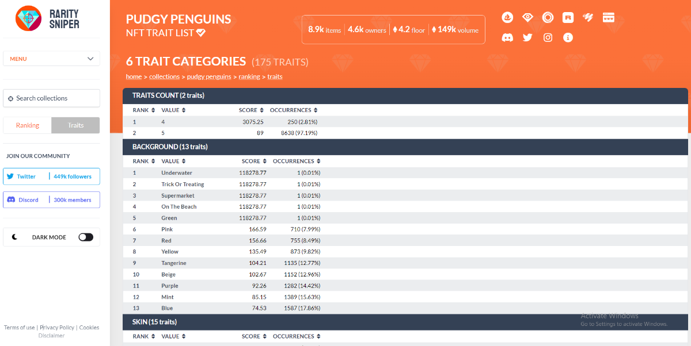Open the Instagram icon in header

[548, 37]
